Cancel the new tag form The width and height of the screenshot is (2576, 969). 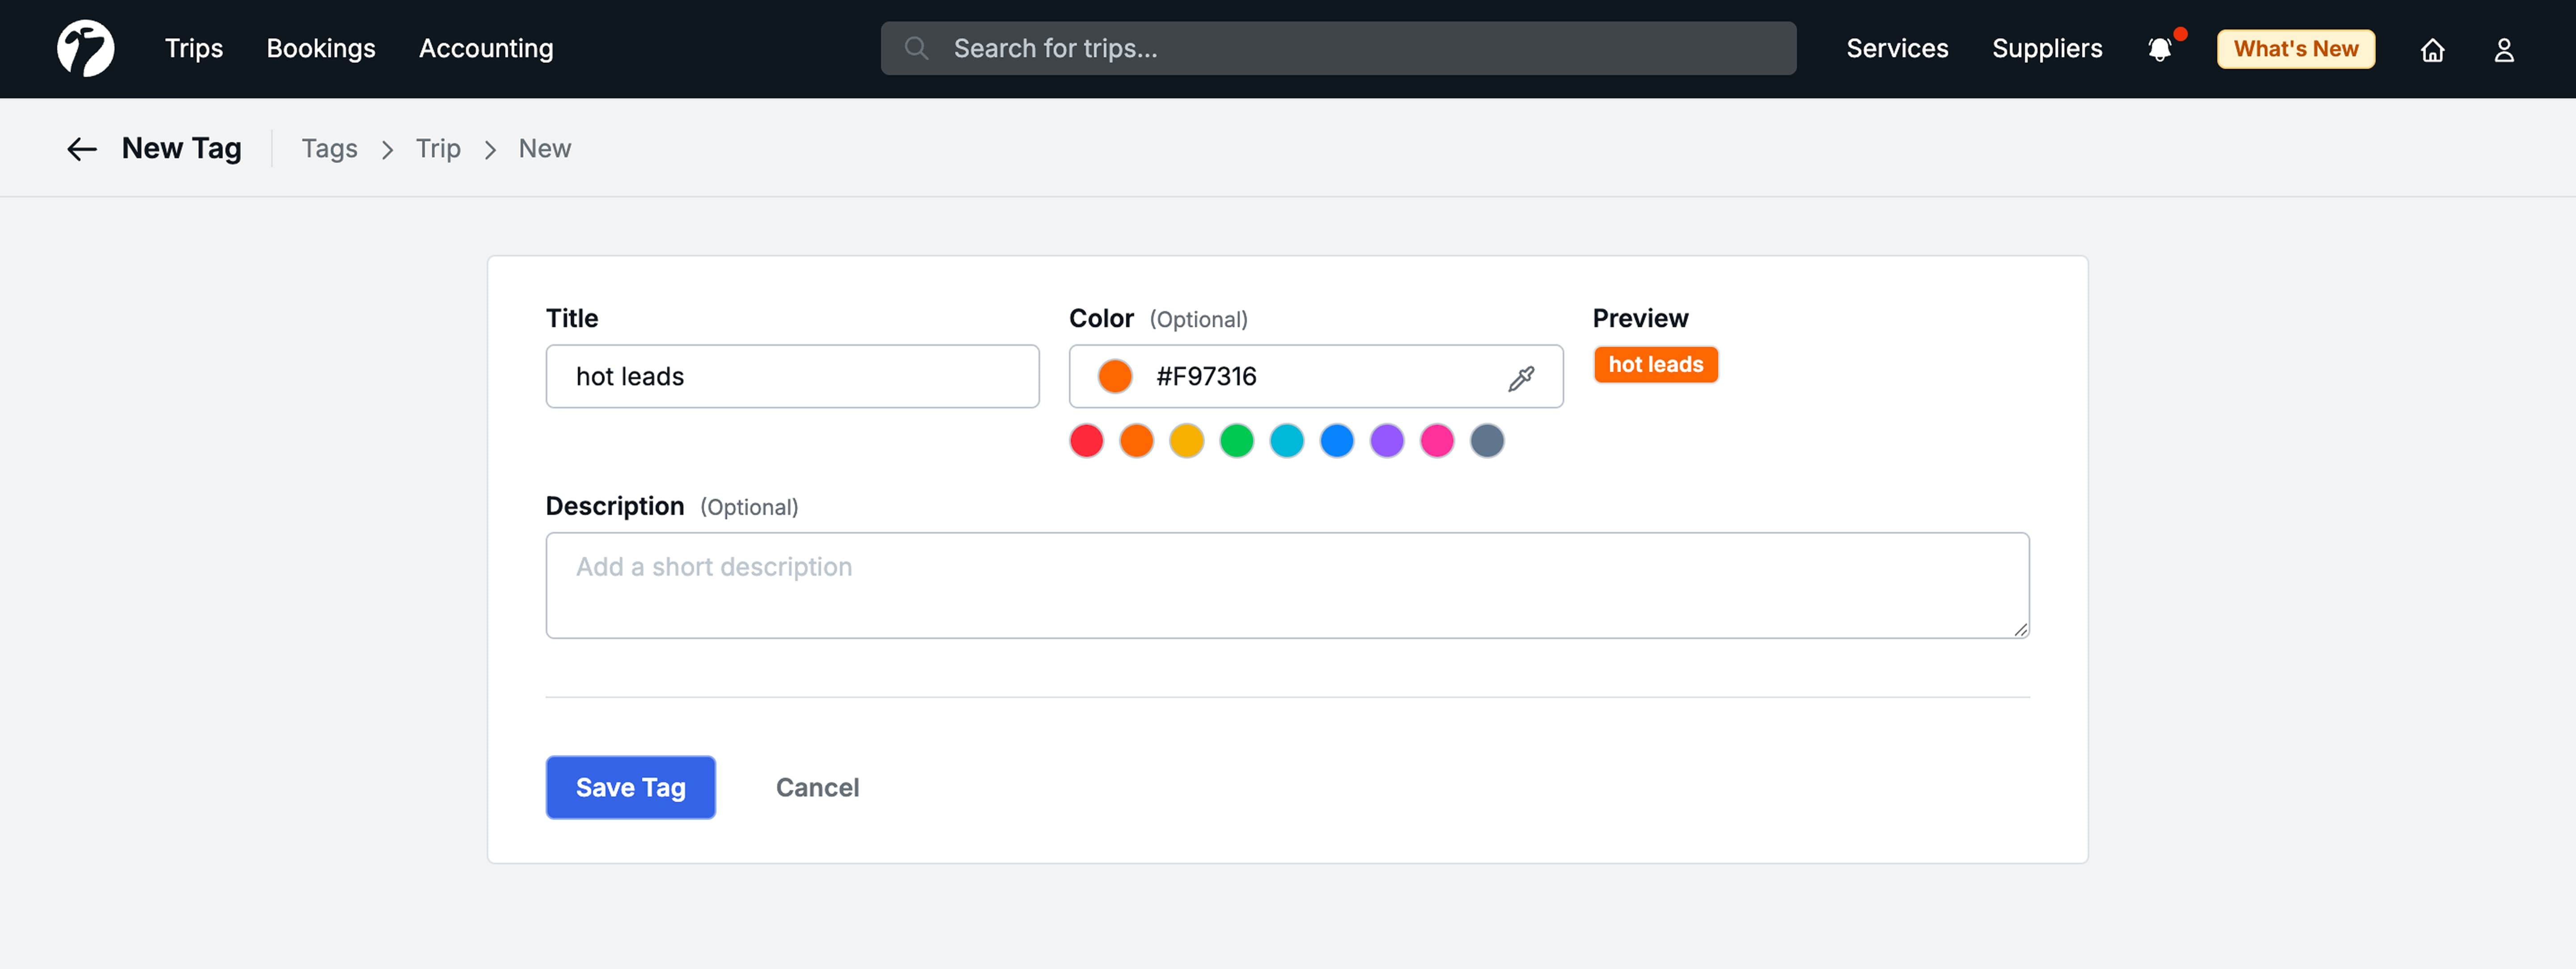point(817,787)
